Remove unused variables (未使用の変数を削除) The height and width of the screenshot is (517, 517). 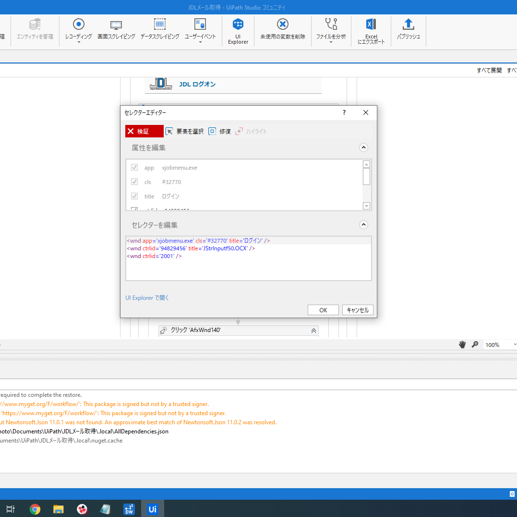(283, 29)
